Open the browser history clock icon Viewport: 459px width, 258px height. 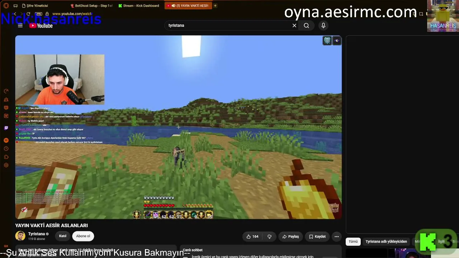coord(6,148)
